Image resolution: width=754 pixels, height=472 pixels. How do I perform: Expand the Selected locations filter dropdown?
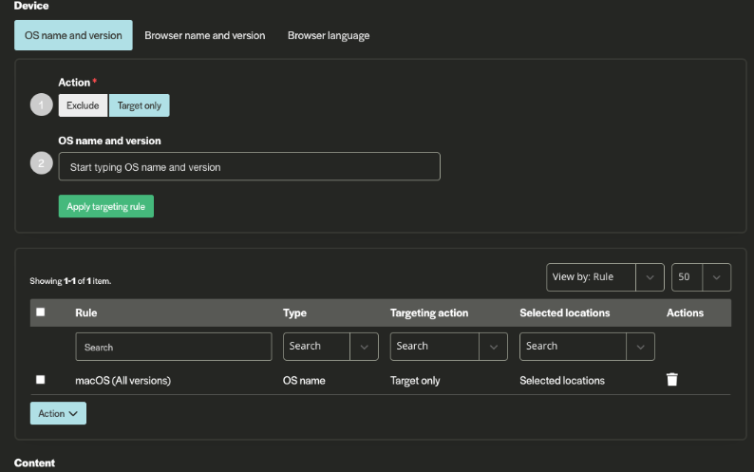587,347
